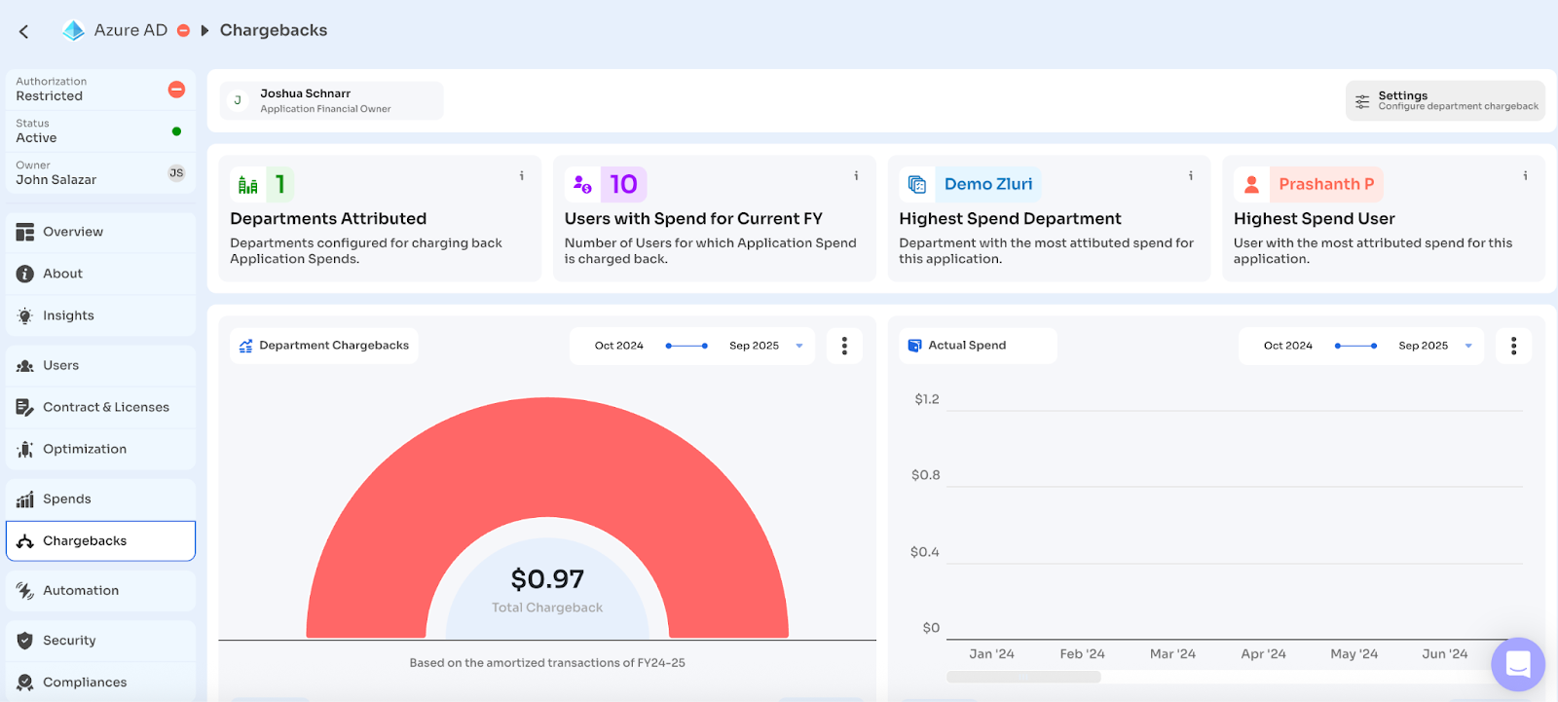This screenshot has height=702, width=1558.
Task: Expand Actual Spend date range dropdown
Action: click(1468, 346)
